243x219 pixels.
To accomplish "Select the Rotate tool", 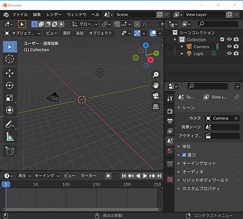I will pos(9,86).
